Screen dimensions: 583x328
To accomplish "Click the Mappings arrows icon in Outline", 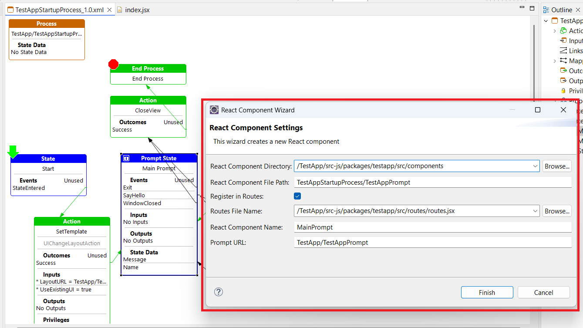I will pos(563,61).
